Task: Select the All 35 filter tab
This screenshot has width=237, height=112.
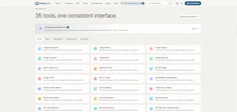Action: [x=40, y=39]
